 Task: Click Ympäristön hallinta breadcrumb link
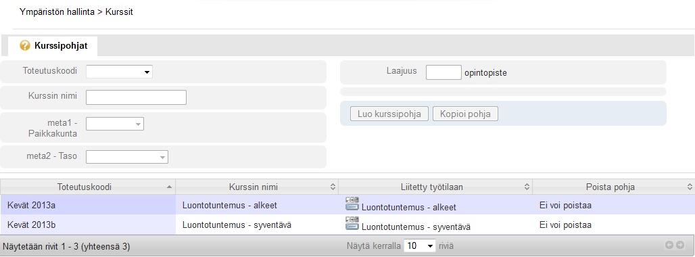(57, 12)
